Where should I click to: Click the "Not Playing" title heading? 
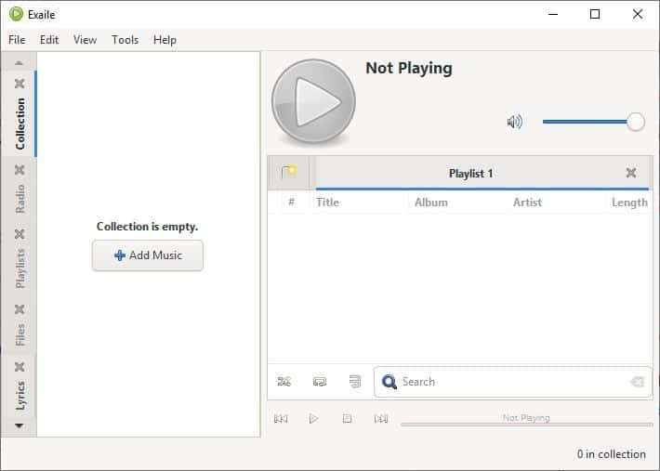click(x=409, y=68)
